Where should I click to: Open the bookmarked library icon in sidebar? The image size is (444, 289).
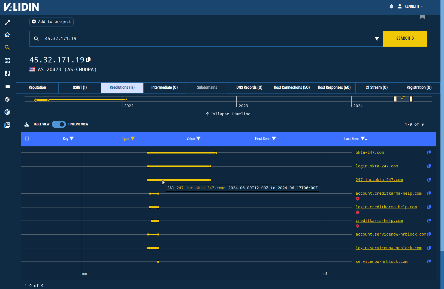point(7,125)
